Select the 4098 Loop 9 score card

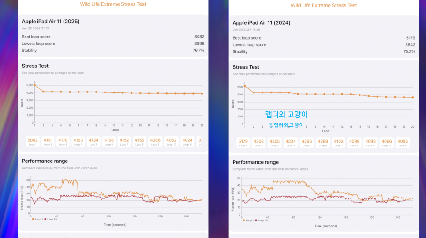click(x=370, y=143)
